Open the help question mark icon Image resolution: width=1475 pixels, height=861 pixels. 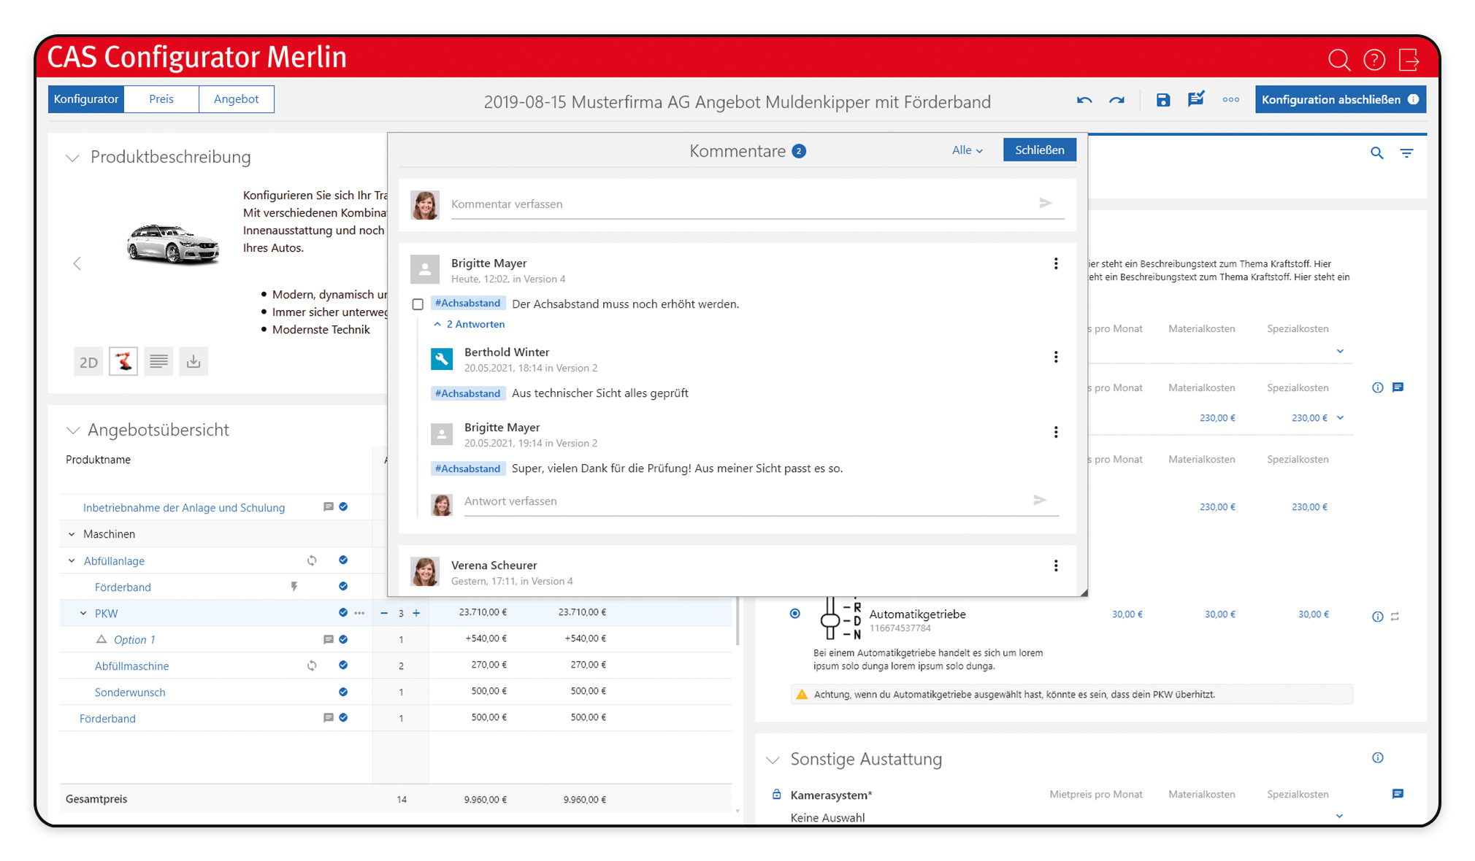tap(1374, 60)
